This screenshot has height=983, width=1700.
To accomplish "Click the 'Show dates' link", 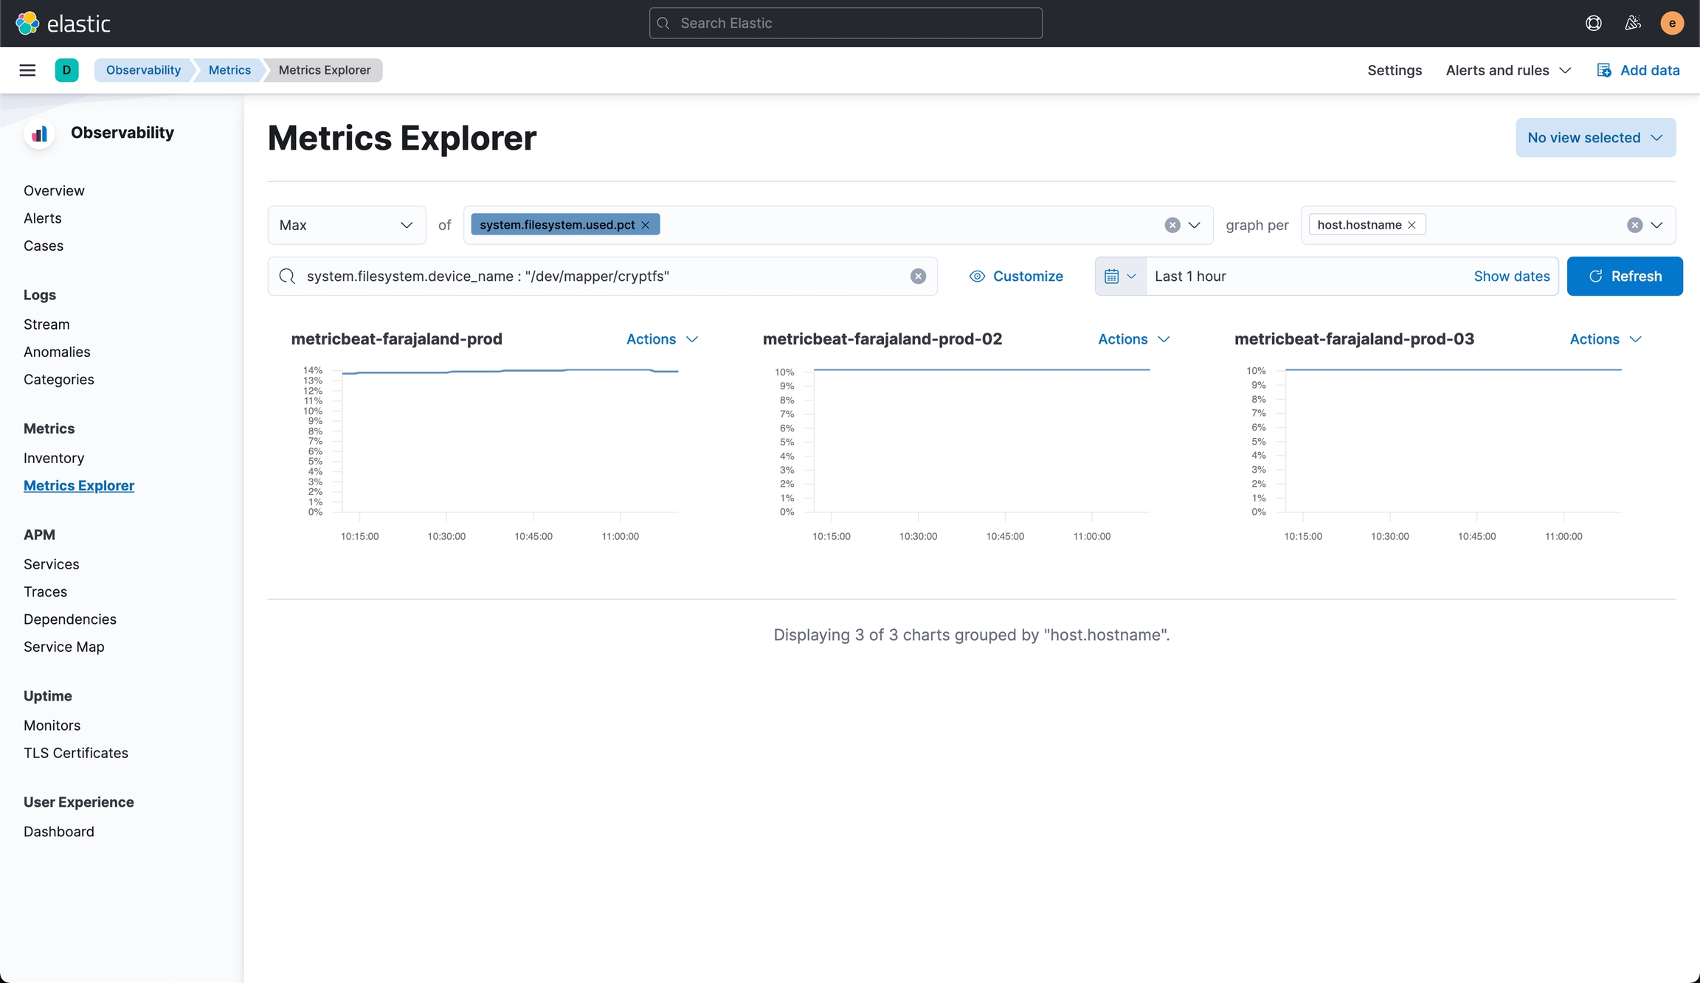I will point(1511,277).
